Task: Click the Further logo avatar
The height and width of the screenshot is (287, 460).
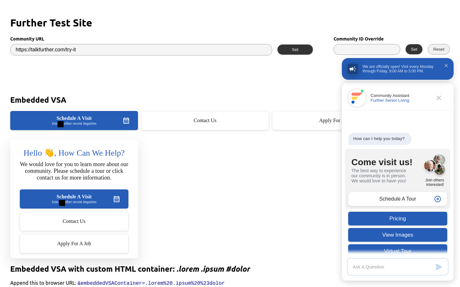Action: point(357,98)
